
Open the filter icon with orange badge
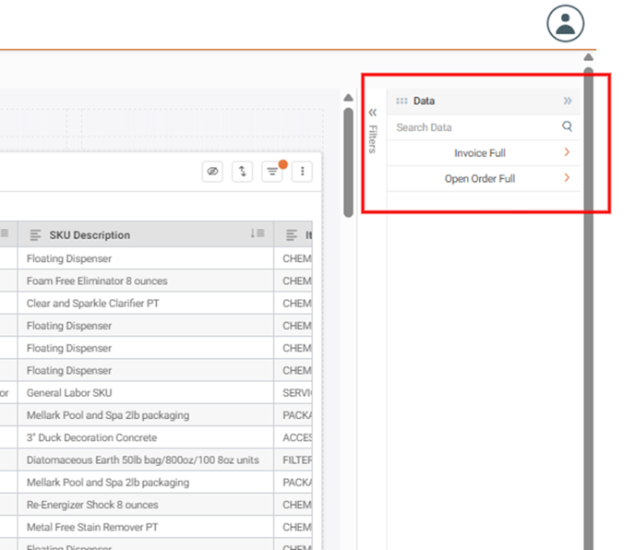coord(272,172)
